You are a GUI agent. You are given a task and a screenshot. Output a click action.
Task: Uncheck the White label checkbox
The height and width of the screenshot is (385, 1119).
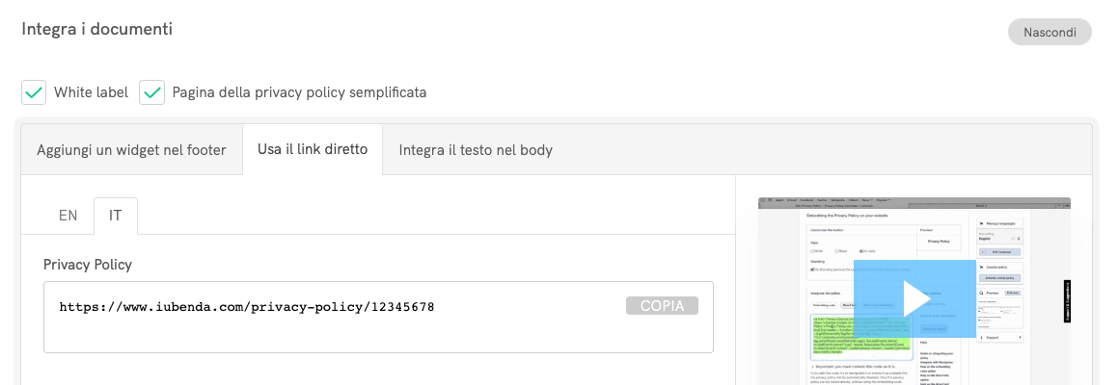pyautogui.click(x=34, y=92)
